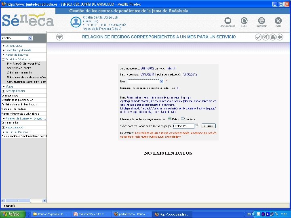This screenshot has width=291, height=218.
Task: Expand the Planes de Estudio node
Action: pyautogui.click(x=4, y=55)
